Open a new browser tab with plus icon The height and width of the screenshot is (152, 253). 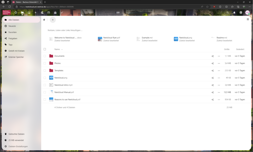[x=45, y=2]
